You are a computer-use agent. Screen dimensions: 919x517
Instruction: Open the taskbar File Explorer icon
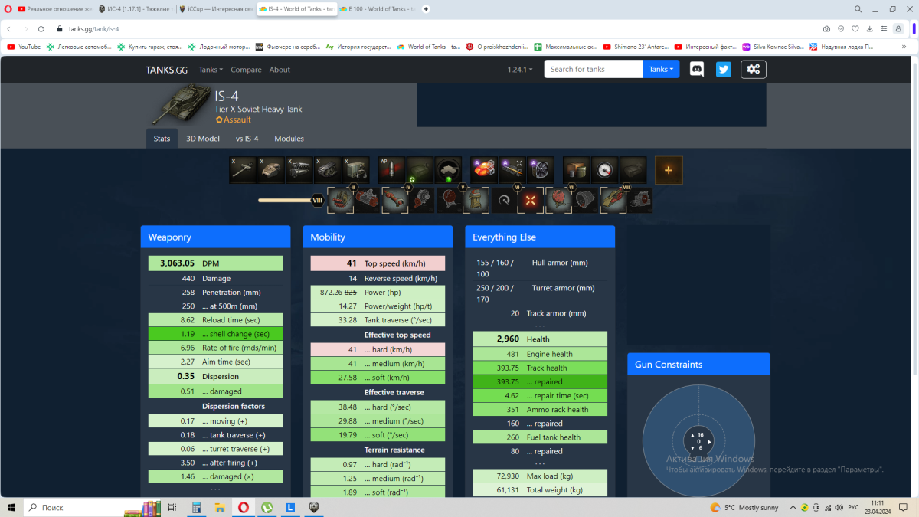[220, 507]
